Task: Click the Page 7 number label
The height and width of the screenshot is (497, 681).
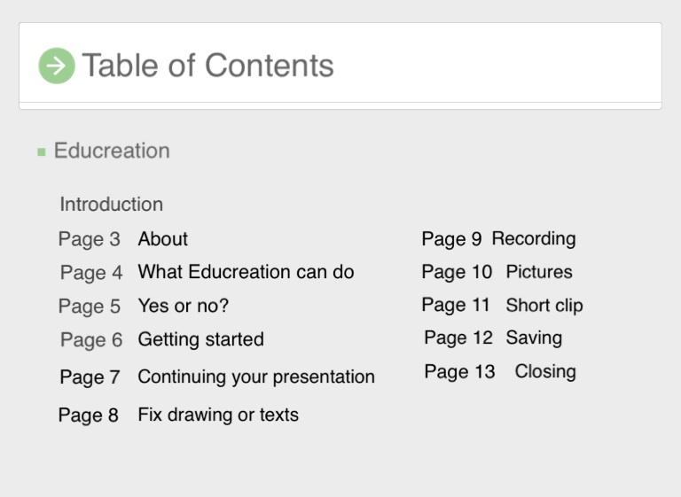Action: [90, 377]
